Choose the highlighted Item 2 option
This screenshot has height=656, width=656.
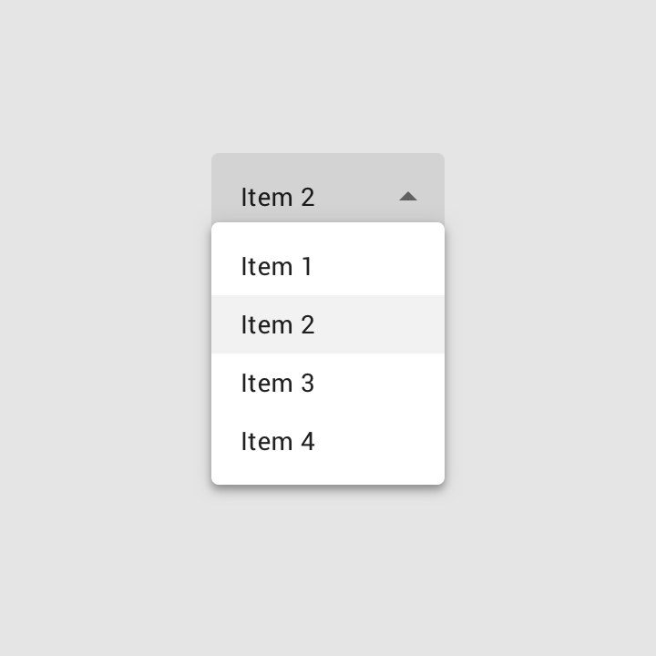pos(327,324)
